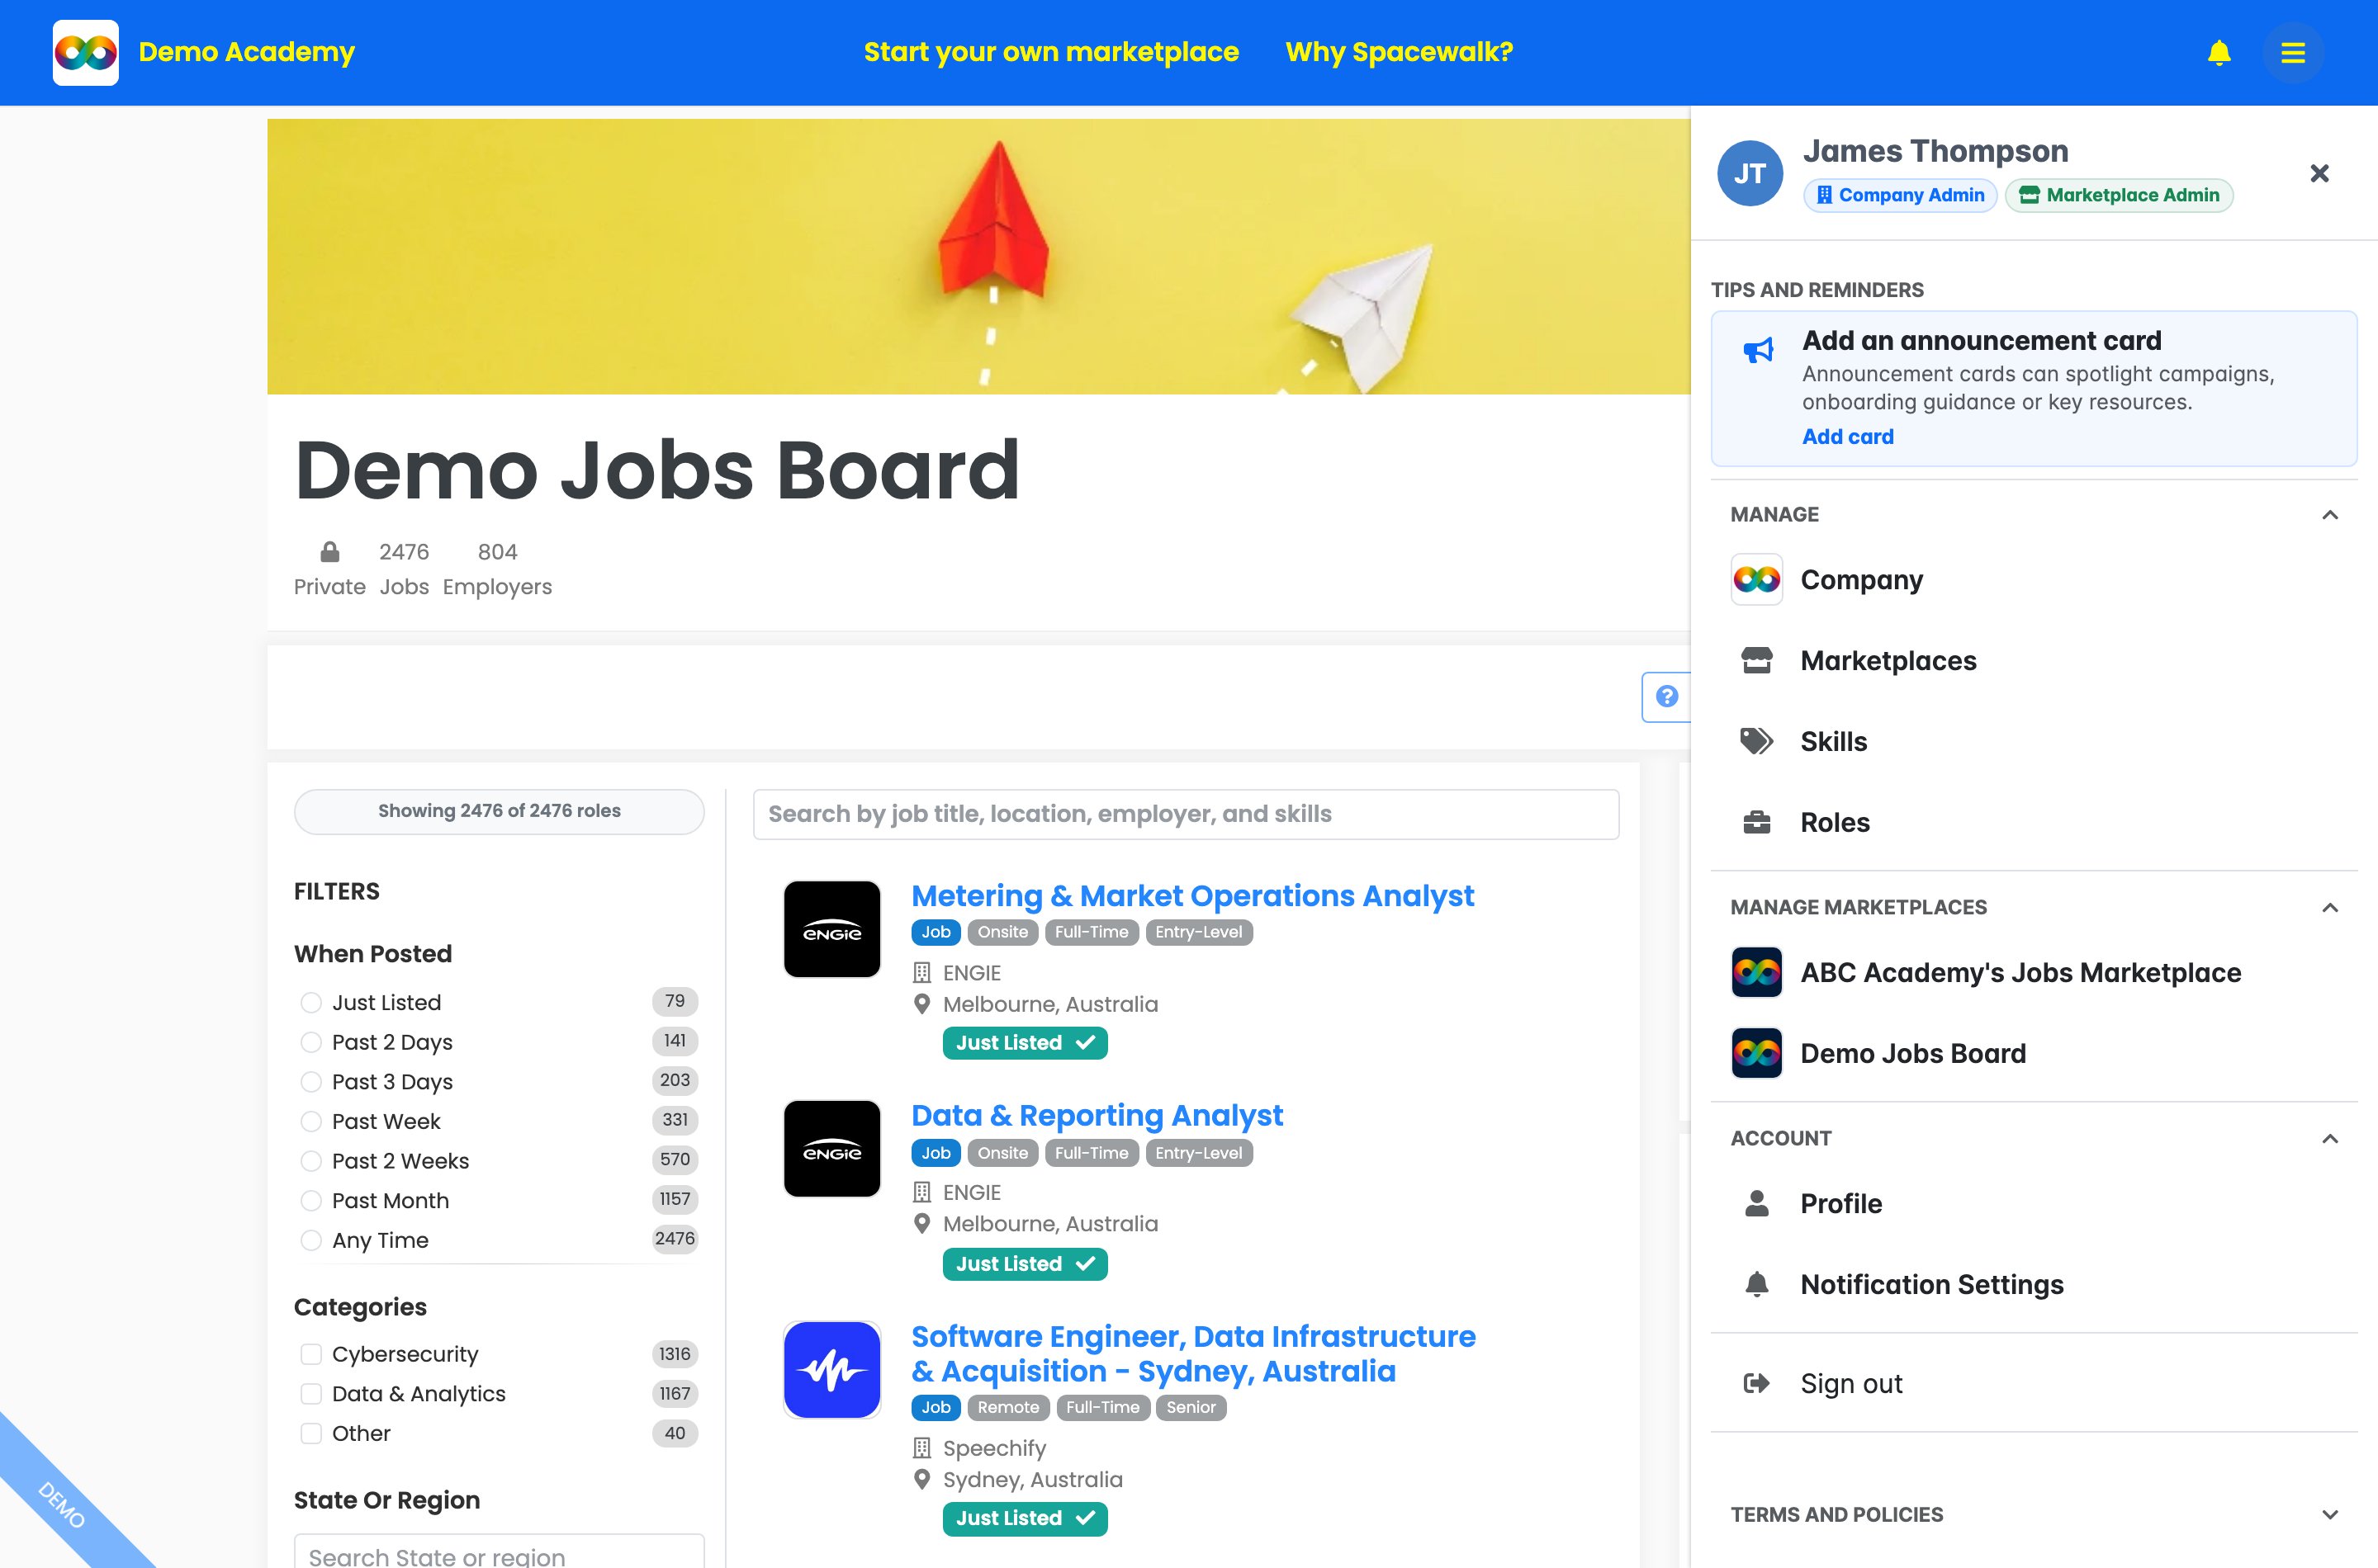This screenshot has width=2378, height=1568.
Task: Check the Cybersecurity category checkbox
Action: [x=311, y=1354]
